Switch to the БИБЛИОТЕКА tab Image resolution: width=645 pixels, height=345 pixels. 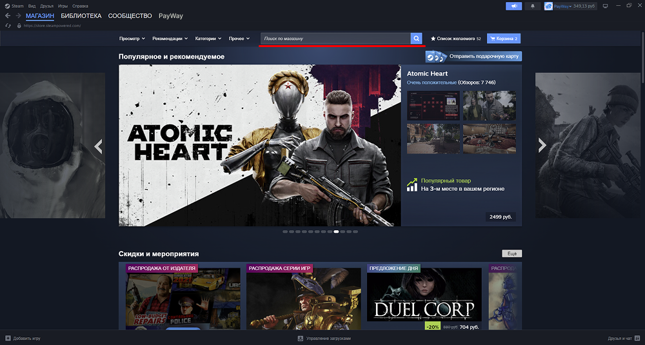(x=81, y=15)
